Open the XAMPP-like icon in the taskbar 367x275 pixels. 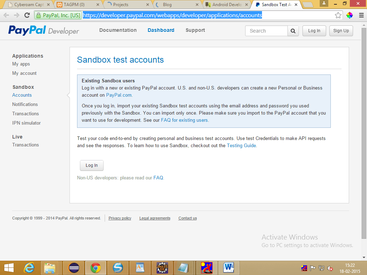[207, 268]
